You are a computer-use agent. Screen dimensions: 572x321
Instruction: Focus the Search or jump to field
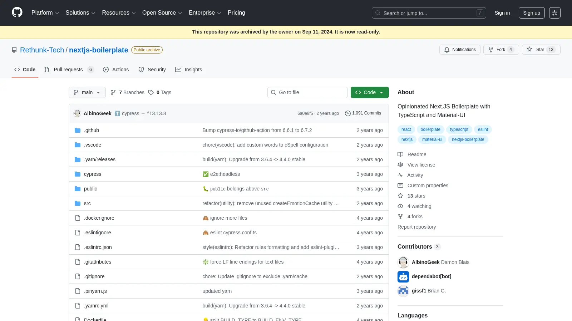point(429,13)
